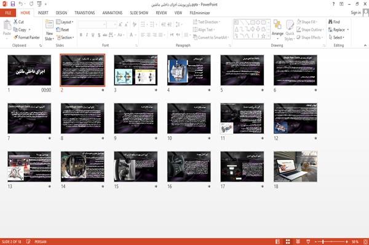The image size is (369, 245).
Task: Toggle Bold formatting button
Action: click(x=81, y=35)
